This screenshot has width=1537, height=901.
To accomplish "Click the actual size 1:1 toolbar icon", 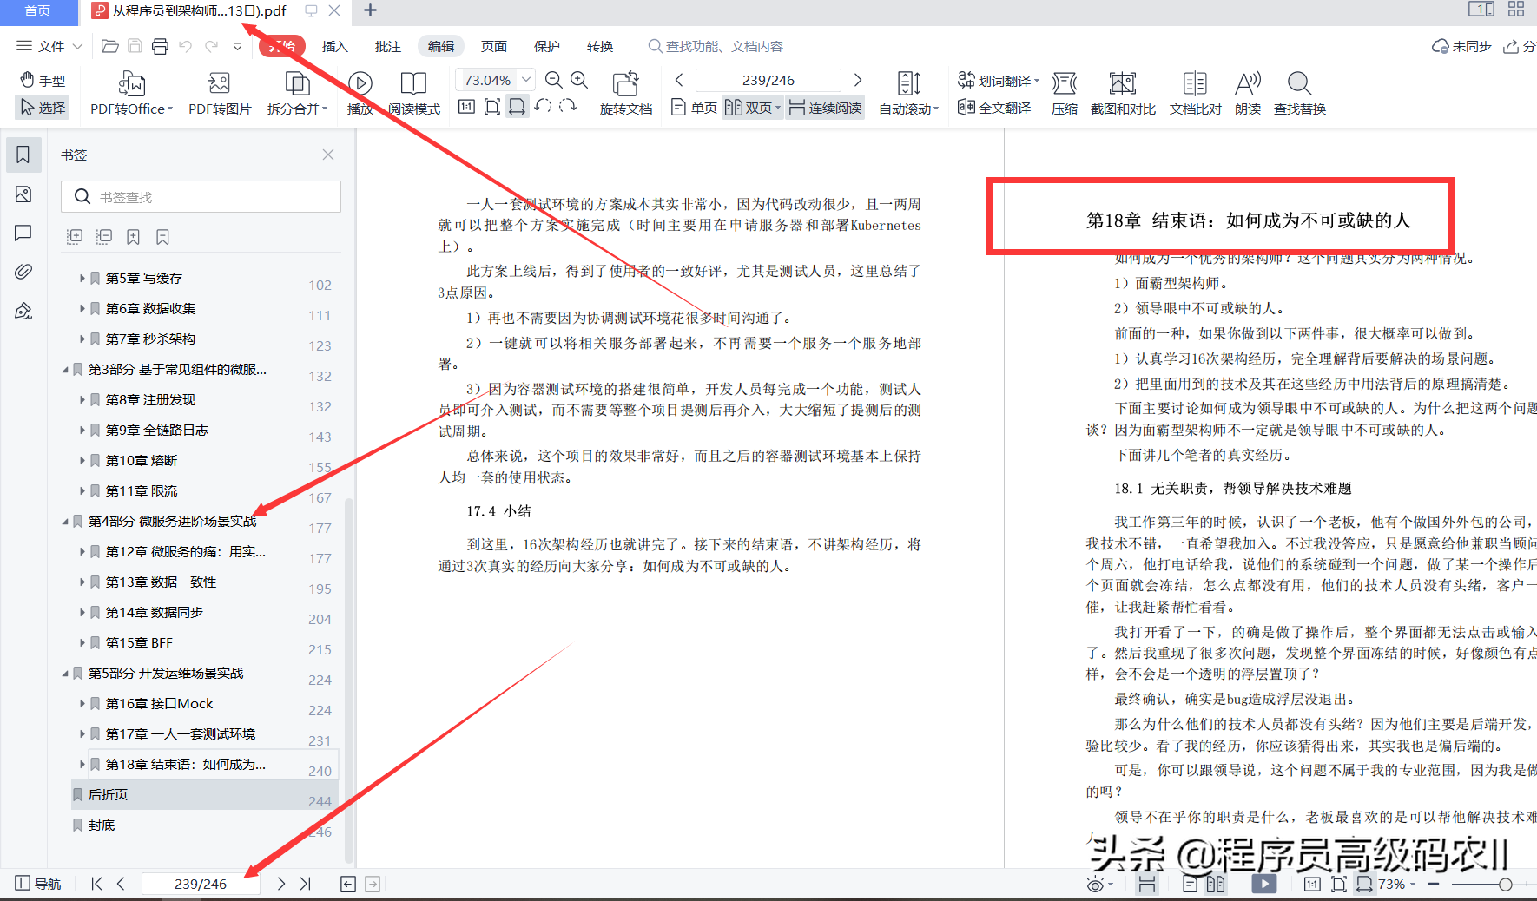I will (466, 107).
